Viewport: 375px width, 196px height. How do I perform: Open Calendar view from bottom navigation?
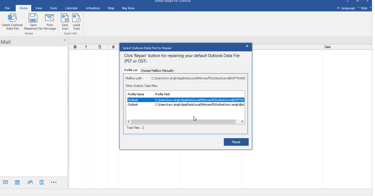click(x=17, y=182)
